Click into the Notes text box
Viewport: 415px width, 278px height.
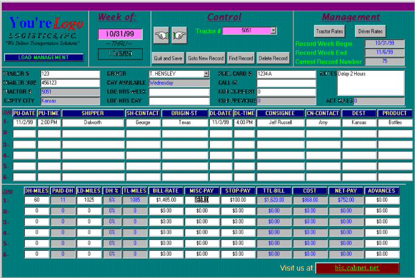(x=370, y=82)
